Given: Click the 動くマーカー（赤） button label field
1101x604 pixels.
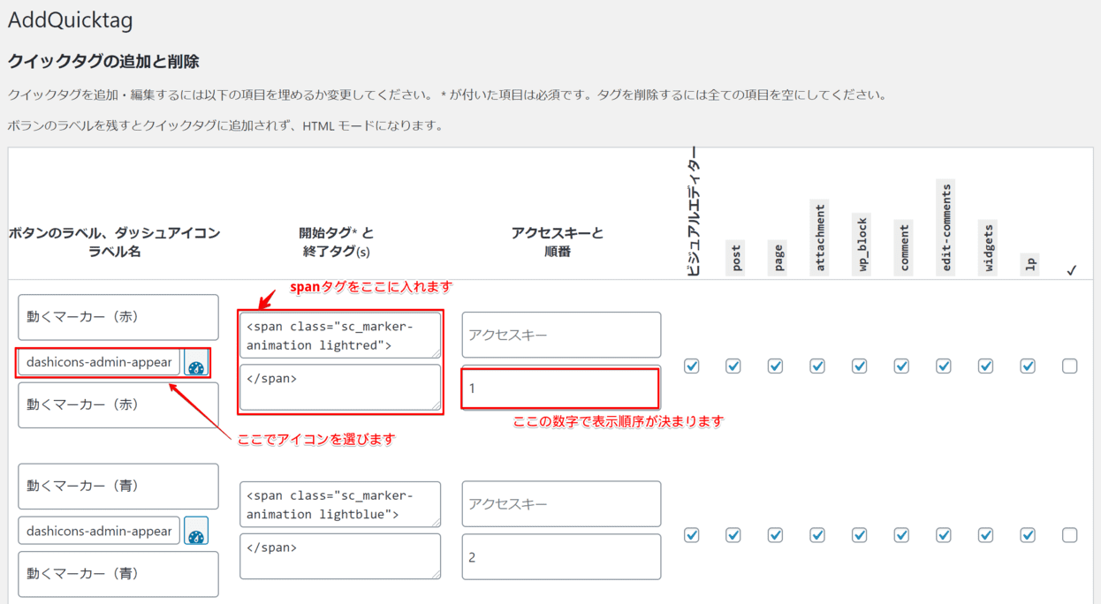Looking at the screenshot, I should click(118, 316).
